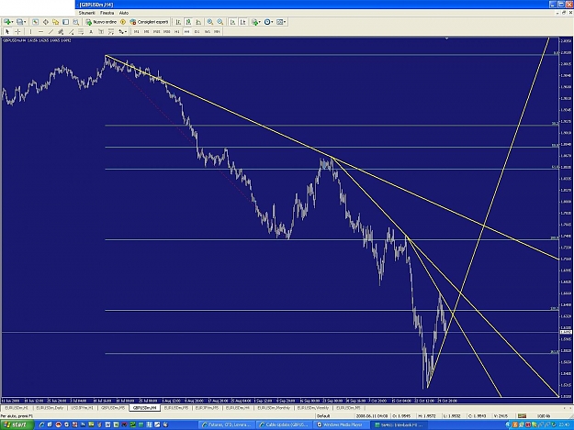Screen dimensions: 574x430
Task: Expand the Profiles dropdown arrow
Action: pyautogui.click(x=26, y=22)
